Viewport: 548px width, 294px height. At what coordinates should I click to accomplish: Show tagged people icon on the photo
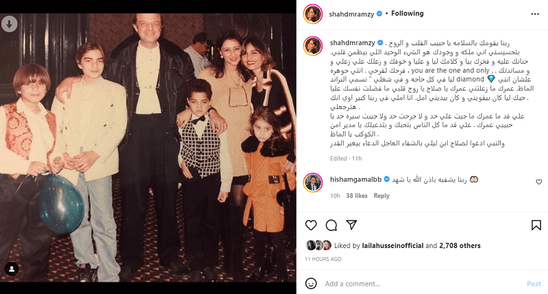coord(12,269)
